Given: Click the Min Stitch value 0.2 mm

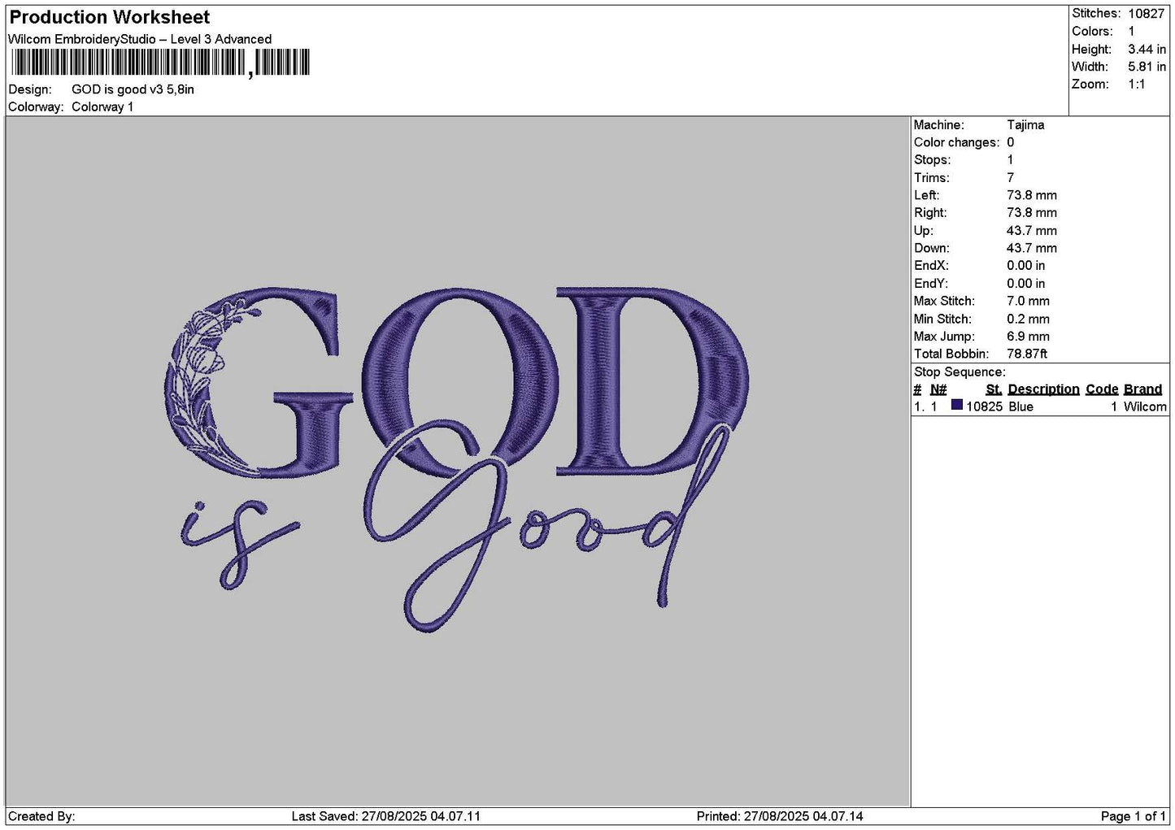Looking at the screenshot, I should pos(1028,319).
